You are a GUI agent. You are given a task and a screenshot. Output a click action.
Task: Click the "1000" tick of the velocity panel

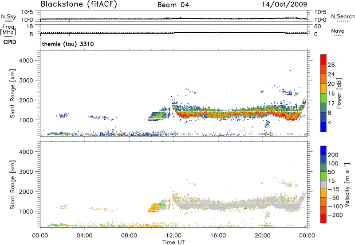[26, 211]
